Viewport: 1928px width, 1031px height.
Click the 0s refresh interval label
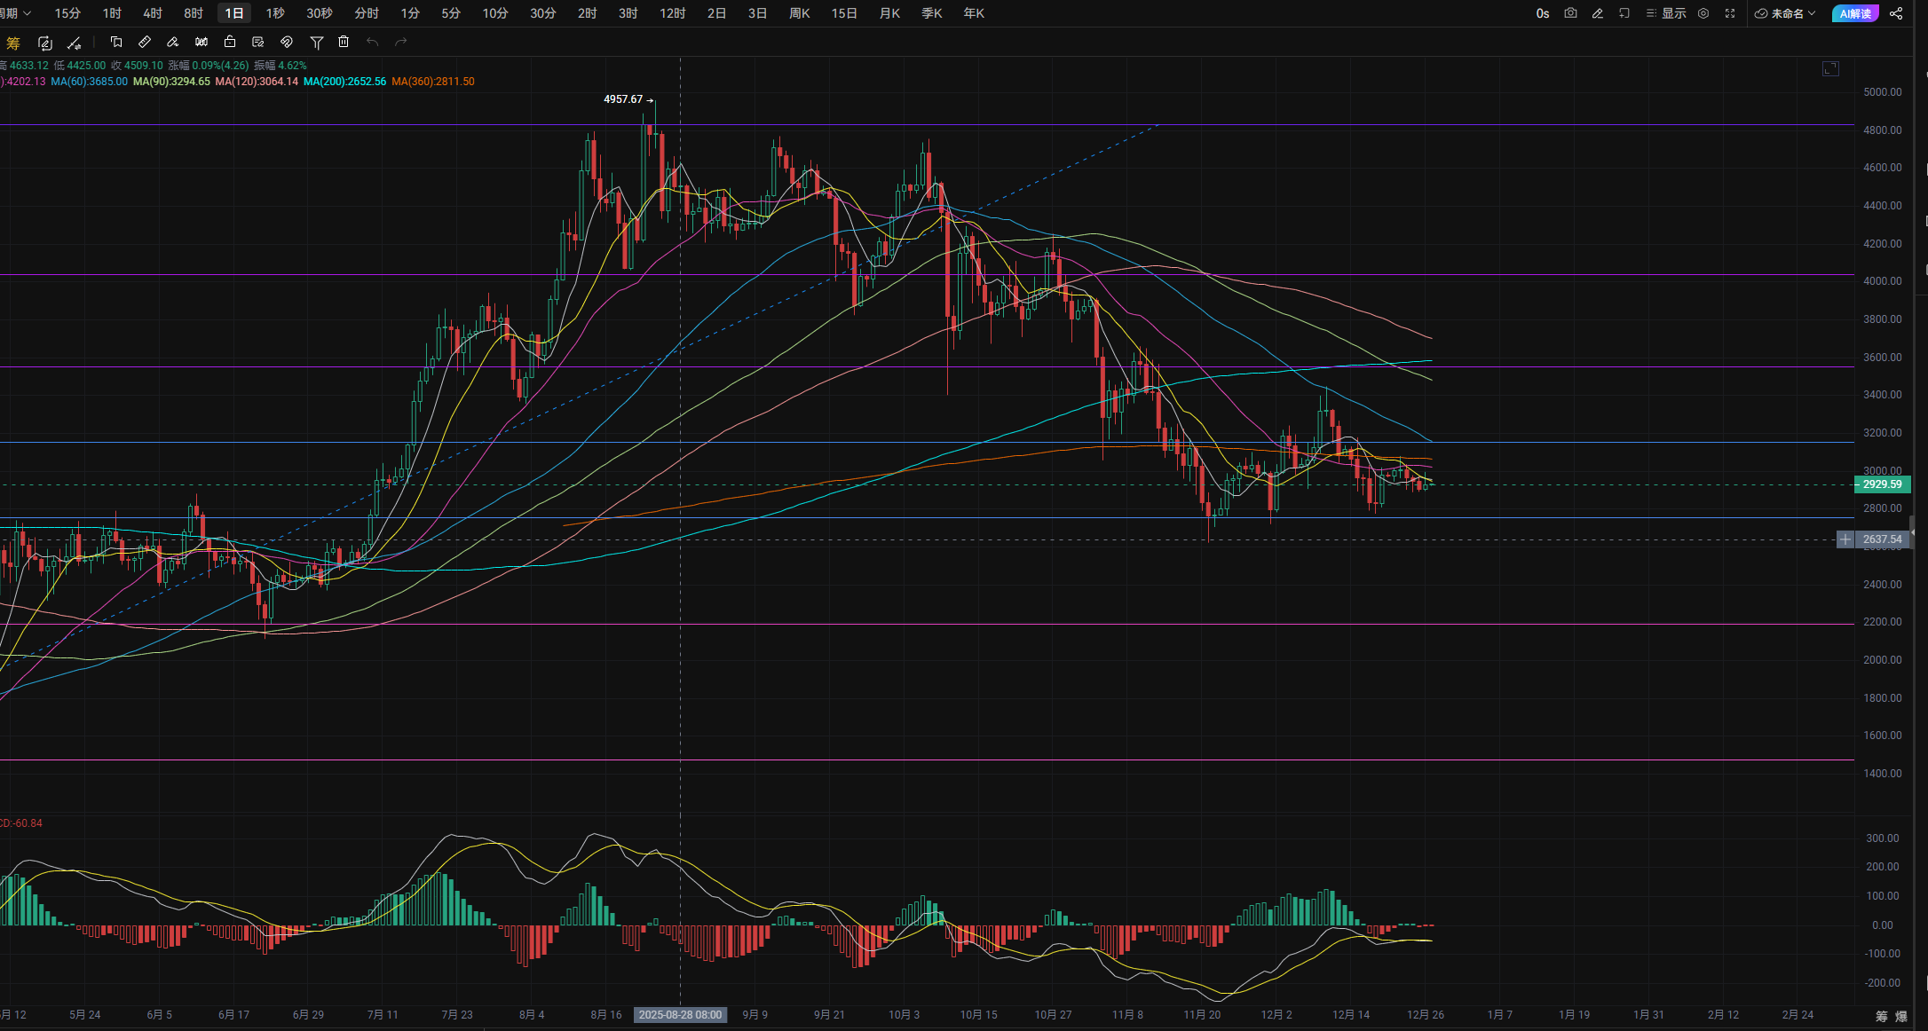(1543, 13)
